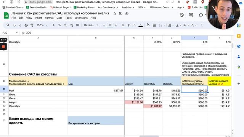Image resolution: width=244 pixels, height=137 pixels.
Task: Open the borders menu
Action: tap(154, 25)
